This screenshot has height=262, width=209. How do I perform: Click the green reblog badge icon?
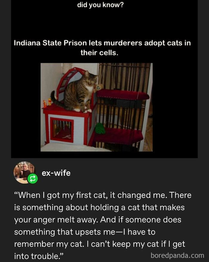[33, 179]
